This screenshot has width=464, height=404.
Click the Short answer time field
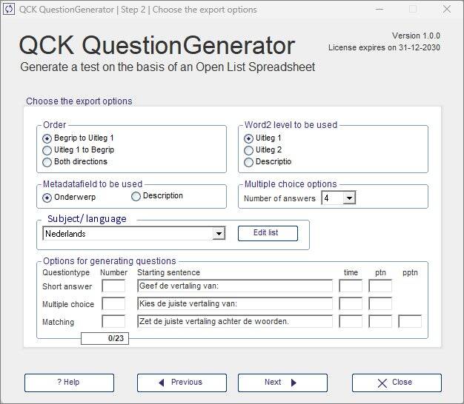(351, 286)
